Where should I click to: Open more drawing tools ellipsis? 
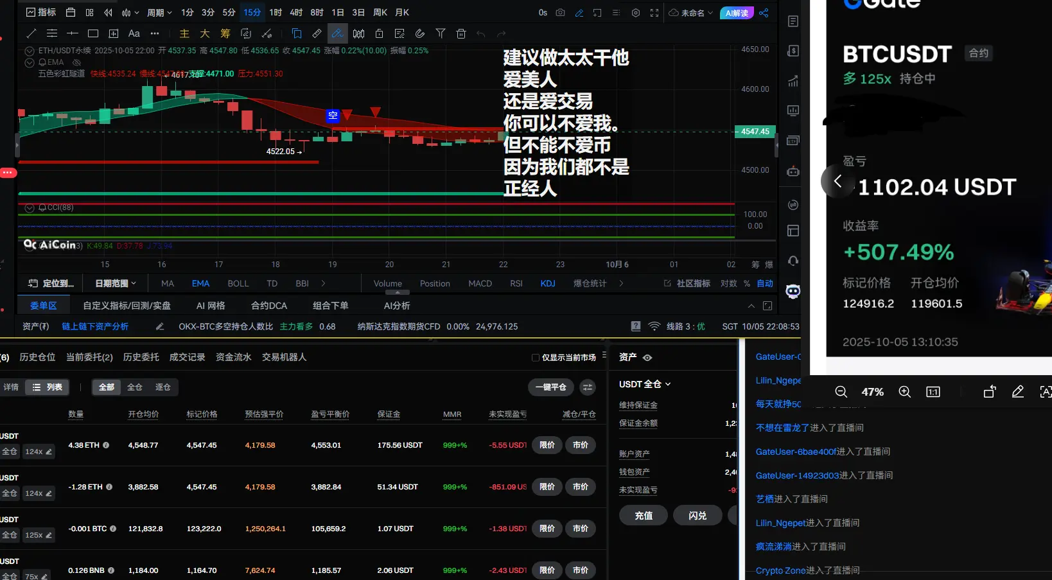point(155,33)
